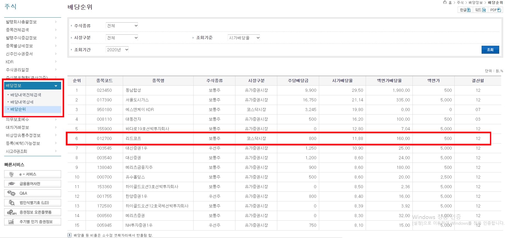Click the 시가배당율 column header
This screenshot has width=505, height=238.
pos(342,81)
